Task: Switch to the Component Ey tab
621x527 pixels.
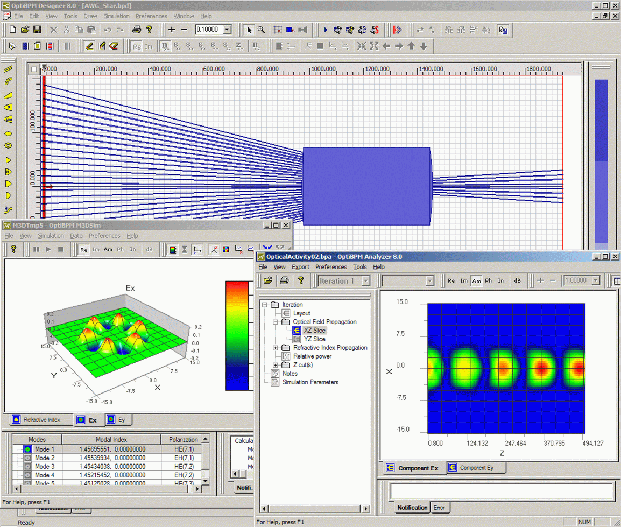Action: 476,468
